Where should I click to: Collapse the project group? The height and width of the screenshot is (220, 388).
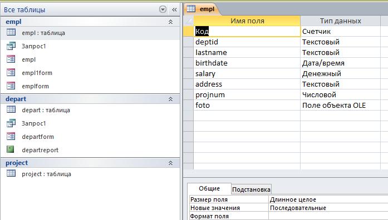pos(170,163)
